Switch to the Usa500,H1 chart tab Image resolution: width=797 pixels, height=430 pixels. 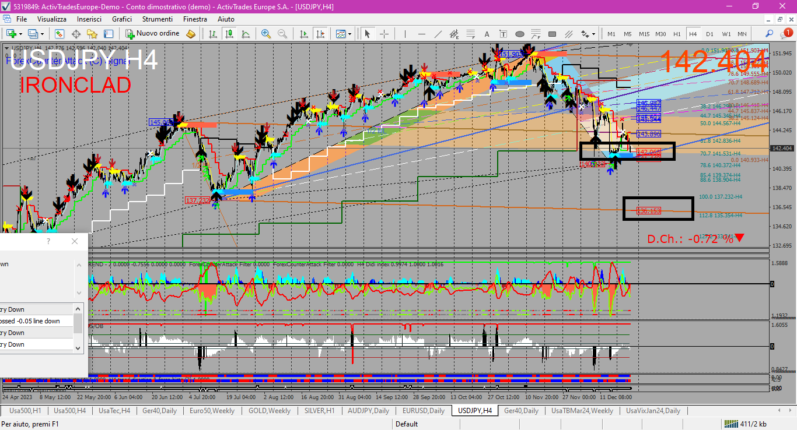[25, 411]
